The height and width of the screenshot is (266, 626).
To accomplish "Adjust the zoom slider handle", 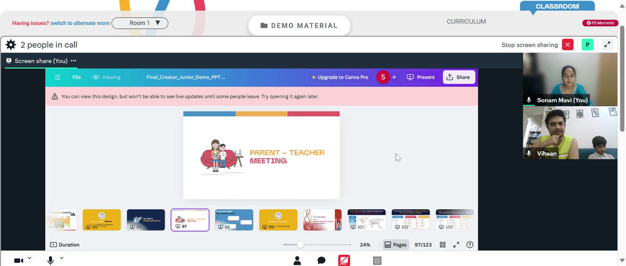I will (x=300, y=245).
